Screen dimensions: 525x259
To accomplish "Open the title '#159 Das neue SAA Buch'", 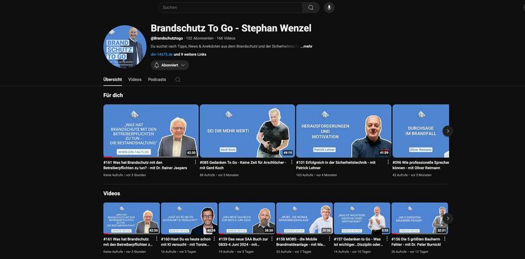I will point(243,242).
